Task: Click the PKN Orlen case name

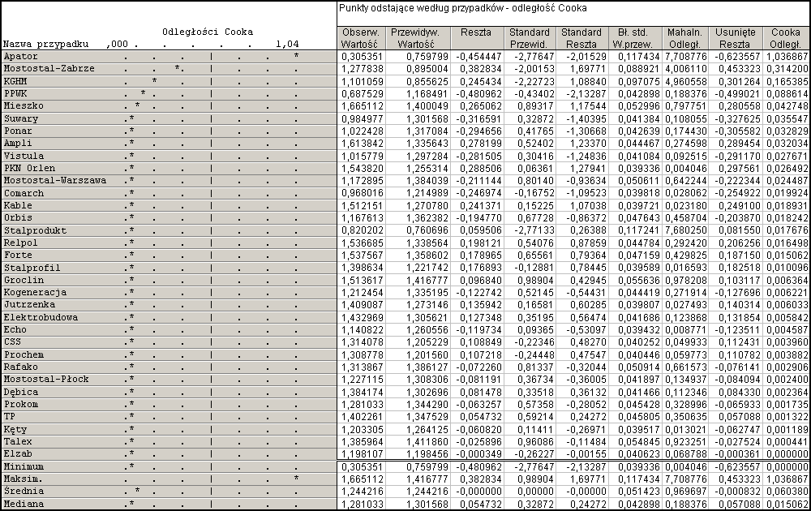Action: [29, 168]
